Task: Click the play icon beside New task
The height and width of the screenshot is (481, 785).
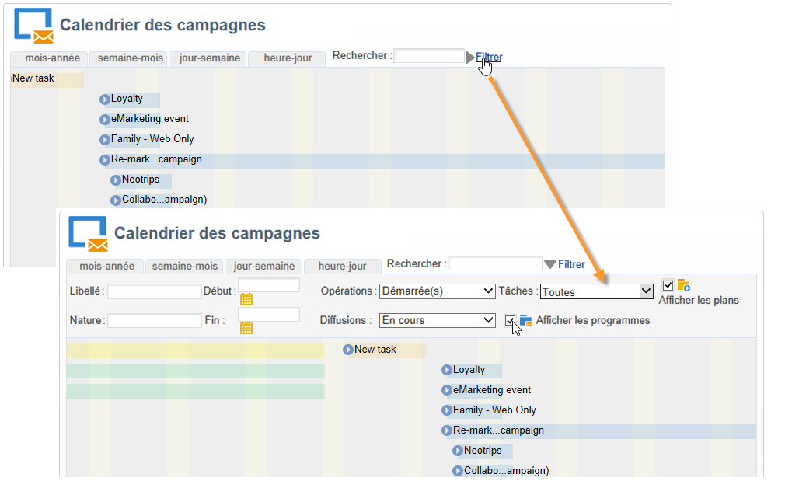Action: (x=348, y=350)
